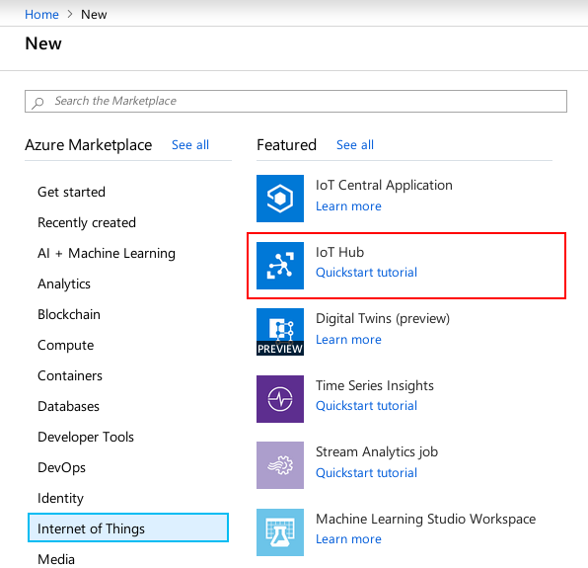Image resolution: width=588 pixels, height=568 pixels.
Task: Open Quickstart tutorial under Time Series Insights
Action: 366,405
